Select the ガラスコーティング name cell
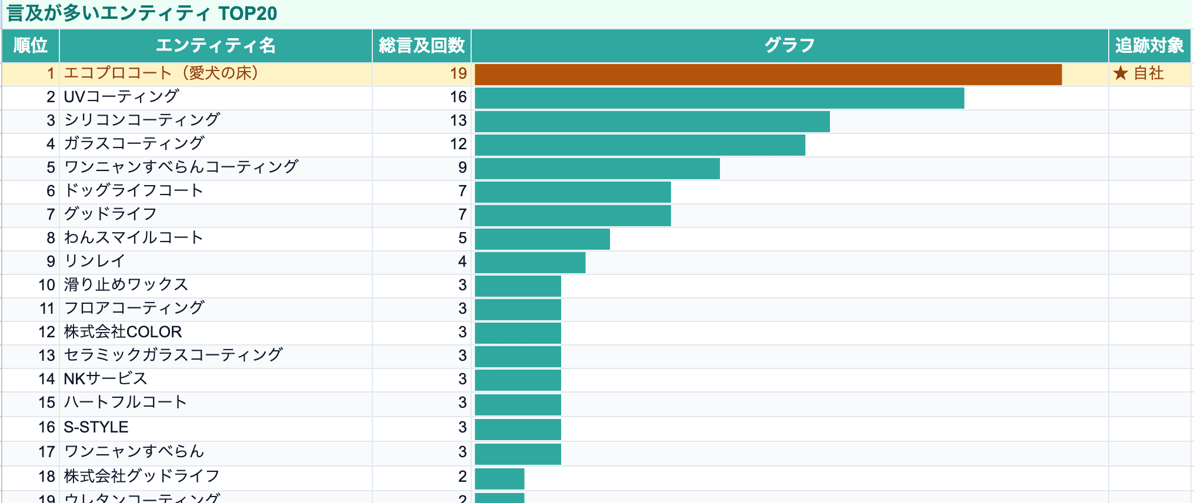The width and height of the screenshot is (1194, 503). [216, 145]
